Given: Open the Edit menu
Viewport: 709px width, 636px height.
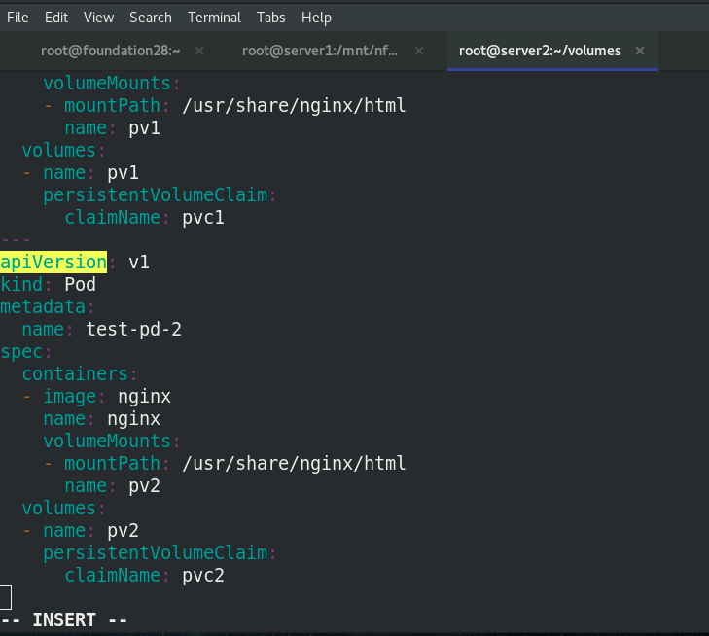Looking at the screenshot, I should (56, 18).
